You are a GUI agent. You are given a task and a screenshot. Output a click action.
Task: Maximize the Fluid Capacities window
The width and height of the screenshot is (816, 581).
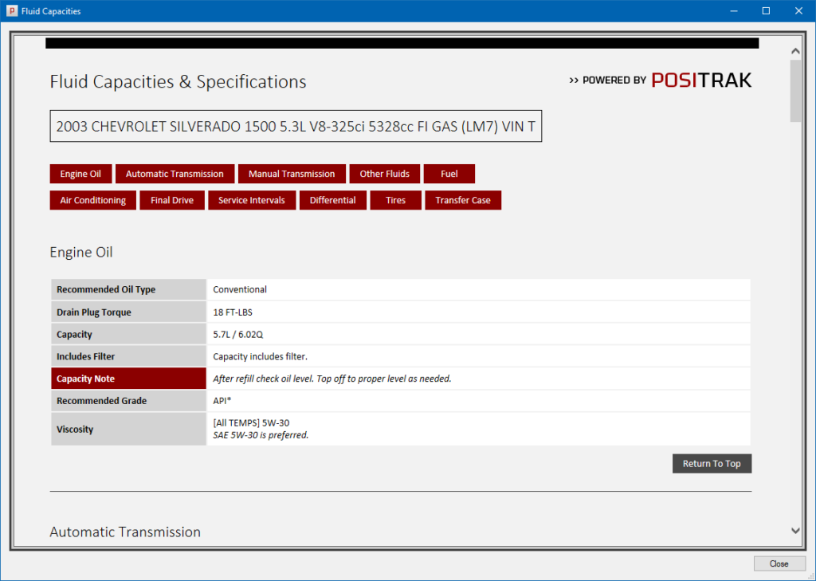766,11
